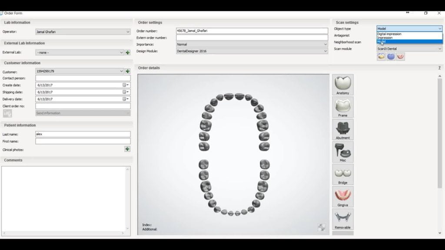The height and width of the screenshot is (250, 445).
Task: Pick the Abutment tool
Action: [342, 129]
